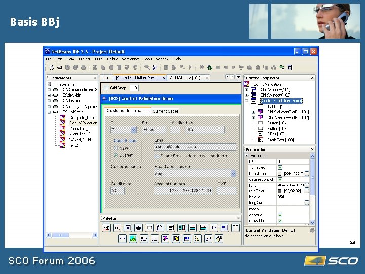Screen dimensions: 365x274
Task: Open the Versioning menu
Action: [x=130, y=59]
